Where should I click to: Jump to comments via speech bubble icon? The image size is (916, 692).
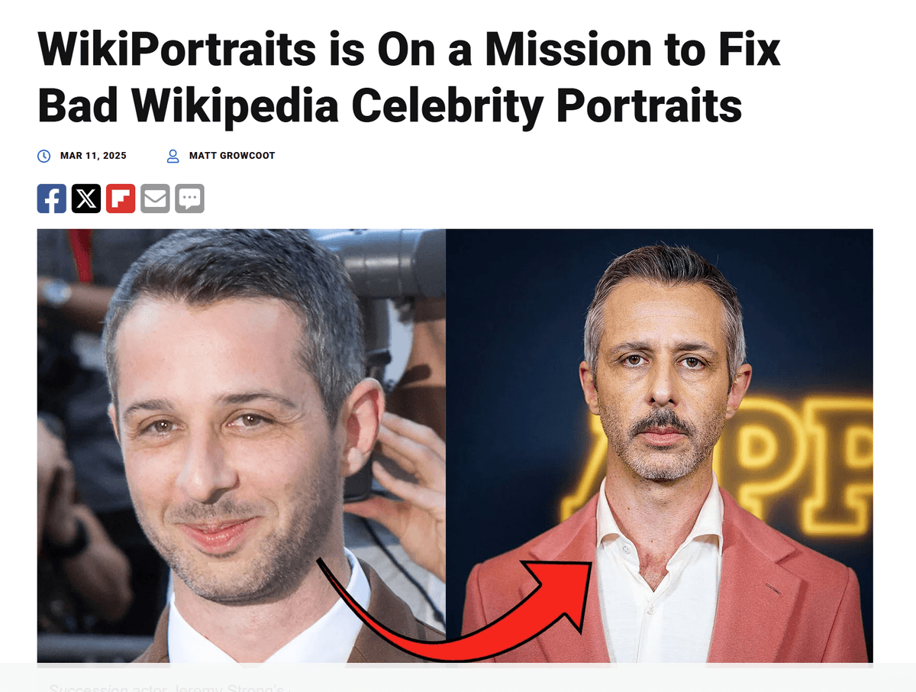pos(189,199)
